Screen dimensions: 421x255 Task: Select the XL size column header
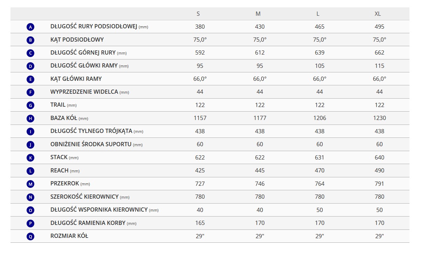click(x=378, y=14)
